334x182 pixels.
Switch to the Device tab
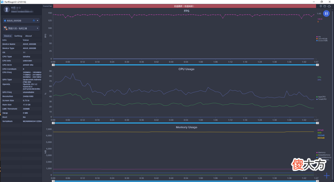[8, 36]
